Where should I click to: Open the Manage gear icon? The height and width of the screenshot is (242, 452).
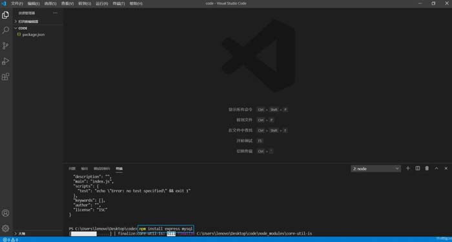[5, 228]
